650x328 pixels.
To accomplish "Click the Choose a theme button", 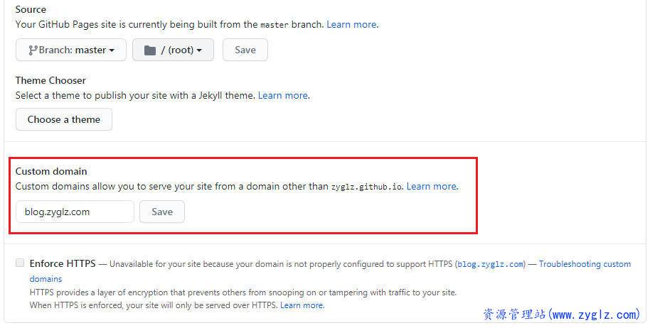I will point(64,119).
